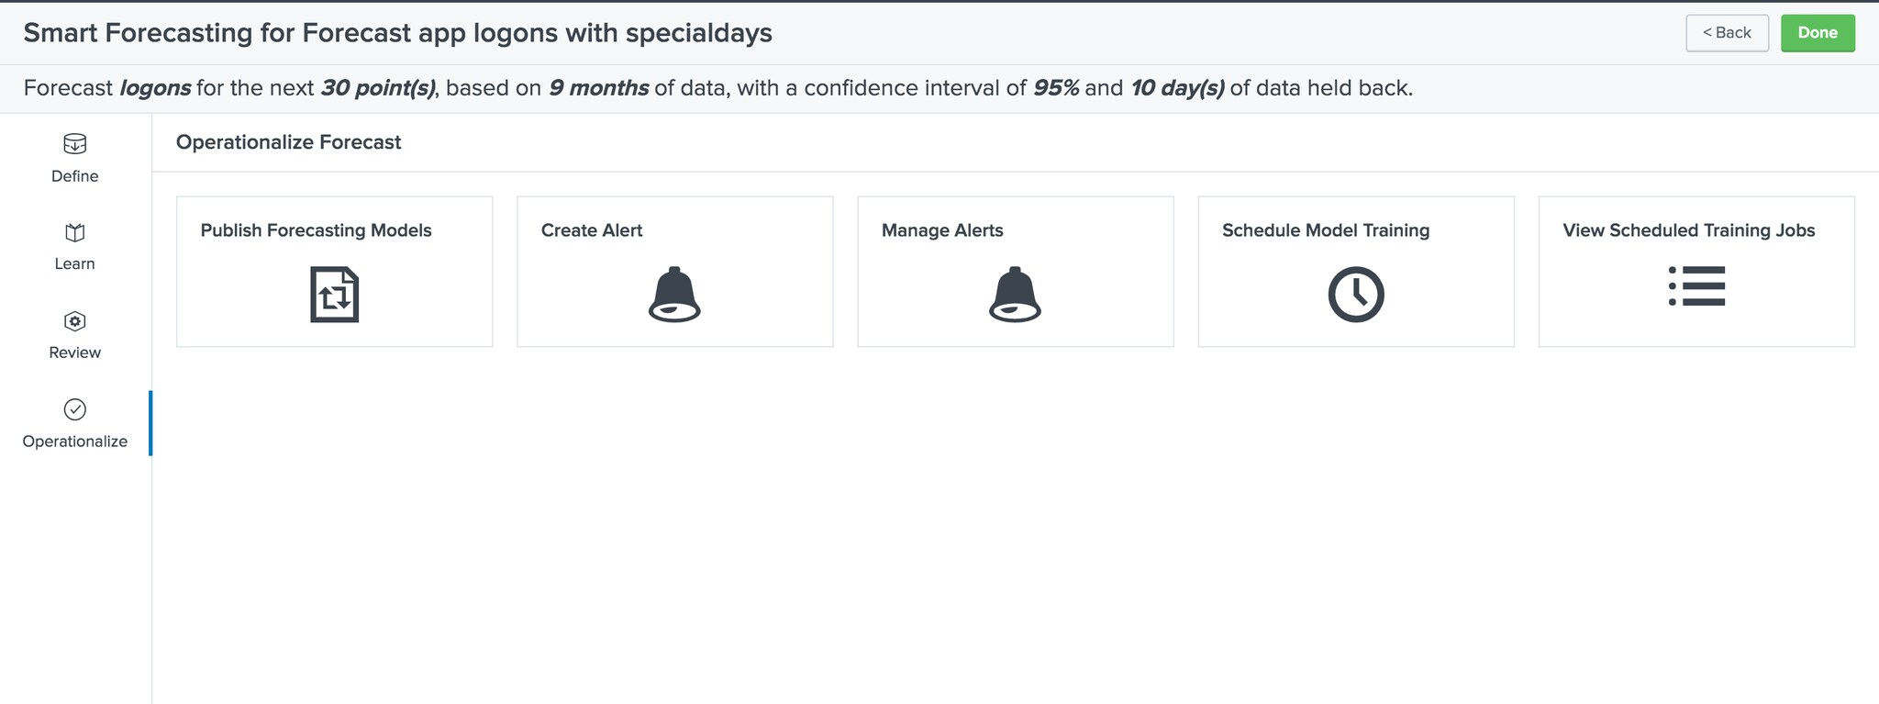1879x704 pixels.
Task: Switch to the Learn step label
Action: pyautogui.click(x=75, y=264)
